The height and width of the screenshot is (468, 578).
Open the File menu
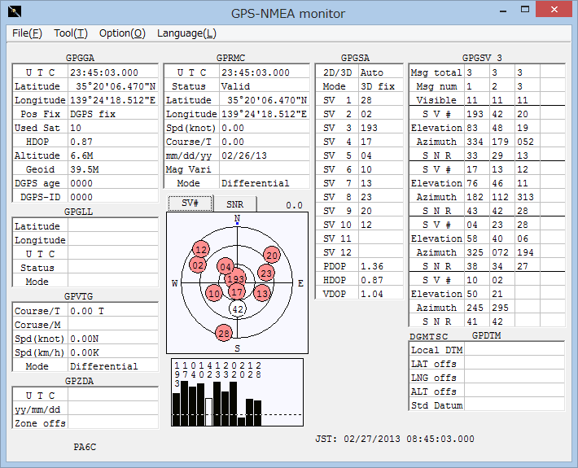click(x=27, y=33)
